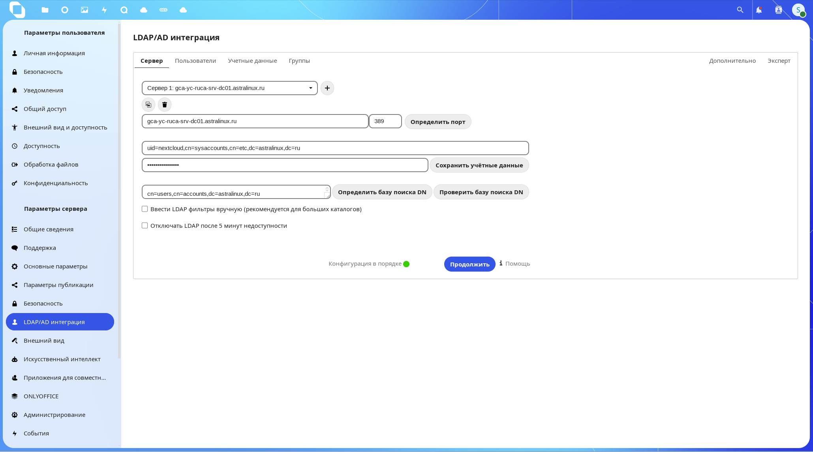Viewport: 813px width, 452px height.
Task: Open the link-shaped app icon in top bar
Action: point(163,10)
